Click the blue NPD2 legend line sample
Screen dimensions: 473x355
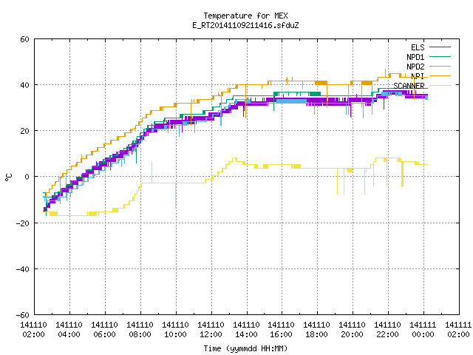coord(440,66)
